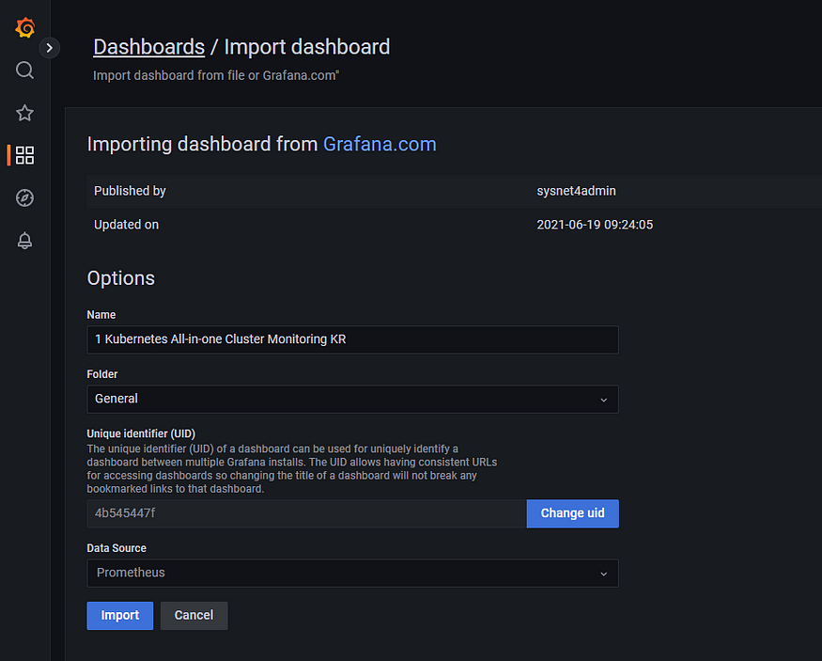Open Starred dashboards star icon
The height and width of the screenshot is (661, 822).
click(x=24, y=113)
